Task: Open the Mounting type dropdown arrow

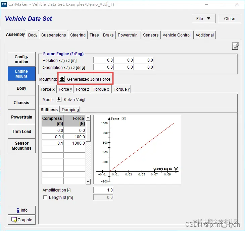Action: point(62,79)
